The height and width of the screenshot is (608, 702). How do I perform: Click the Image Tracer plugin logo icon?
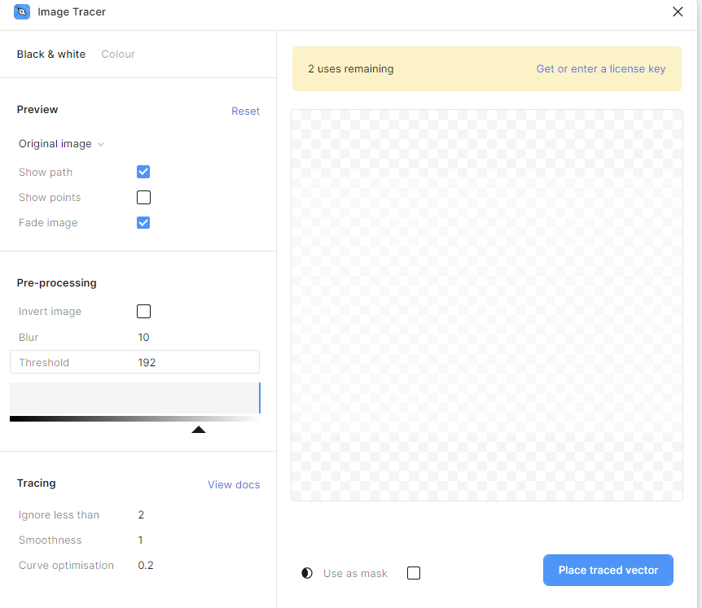tap(22, 11)
